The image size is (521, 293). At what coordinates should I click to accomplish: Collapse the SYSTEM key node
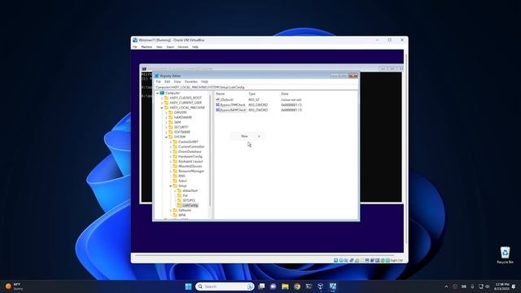166,137
